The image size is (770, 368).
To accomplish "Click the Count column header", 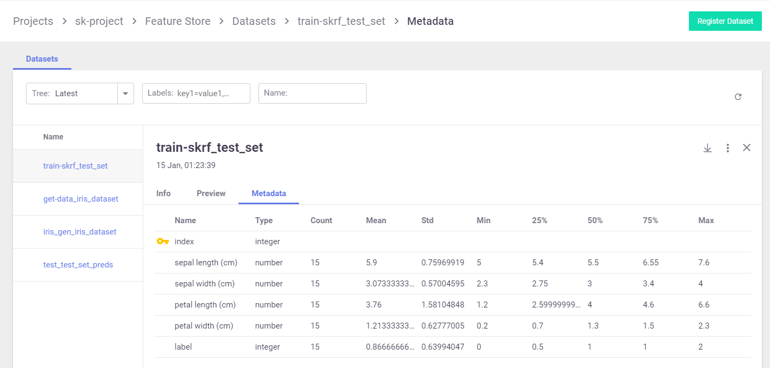I will (x=321, y=220).
